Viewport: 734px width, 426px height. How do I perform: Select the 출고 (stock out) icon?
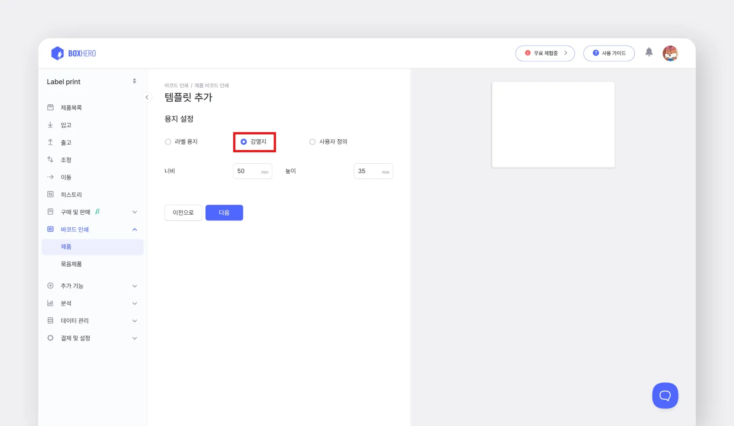[50, 142]
